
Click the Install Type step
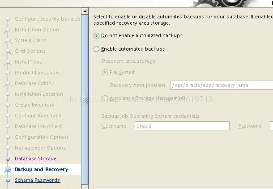click(x=28, y=62)
